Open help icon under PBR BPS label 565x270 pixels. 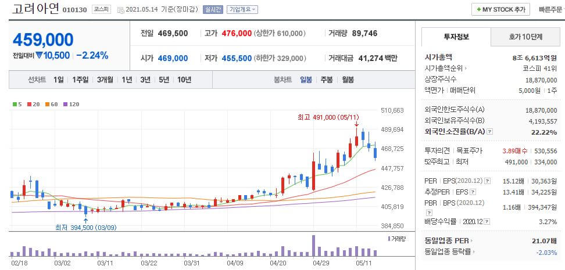[428, 213]
